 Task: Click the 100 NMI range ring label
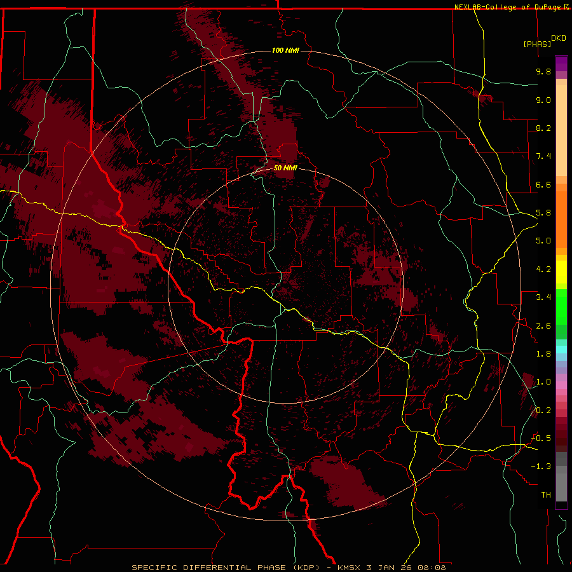click(285, 50)
